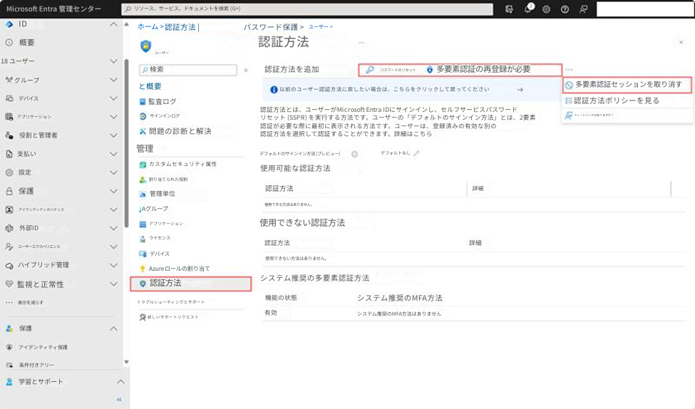Open 認証方法 in the user menu
Screen dimensions: 695x409
(x=190, y=283)
